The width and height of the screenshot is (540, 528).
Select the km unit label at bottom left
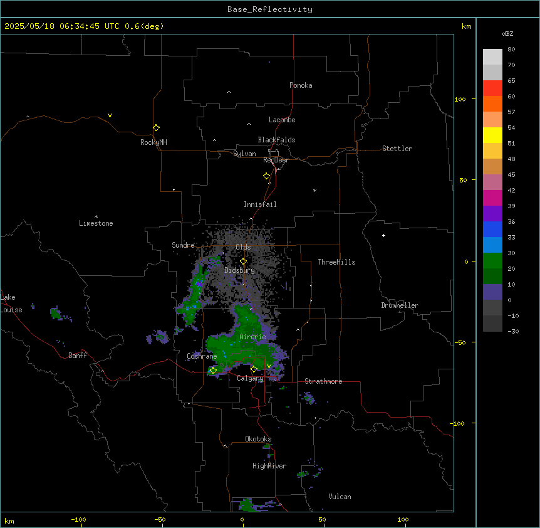coord(9,520)
